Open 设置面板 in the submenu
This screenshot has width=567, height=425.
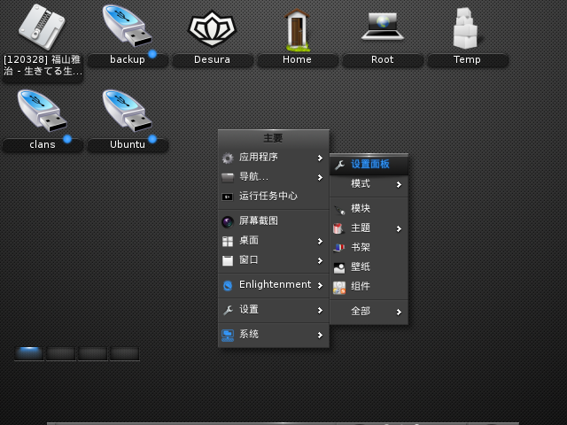(x=369, y=165)
